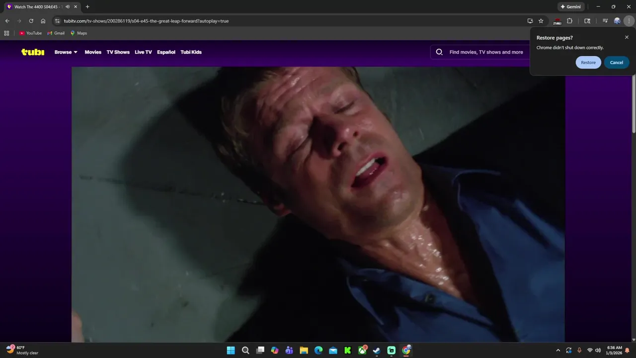Viewport: 636px width, 358px height.
Task: Click the Chrome taskbar icon
Action: pyautogui.click(x=406, y=351)
